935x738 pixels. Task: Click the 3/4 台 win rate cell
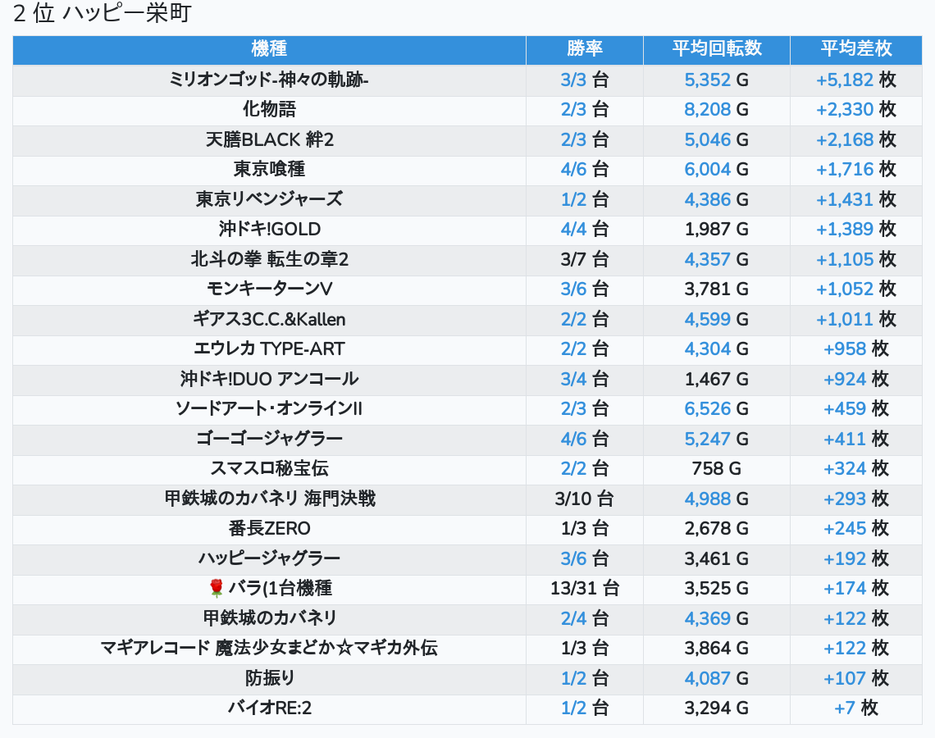584,379
